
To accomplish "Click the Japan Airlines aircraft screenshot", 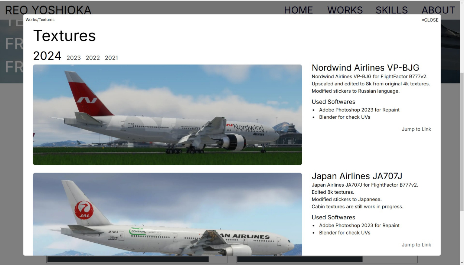I will (x=167, y=214).
